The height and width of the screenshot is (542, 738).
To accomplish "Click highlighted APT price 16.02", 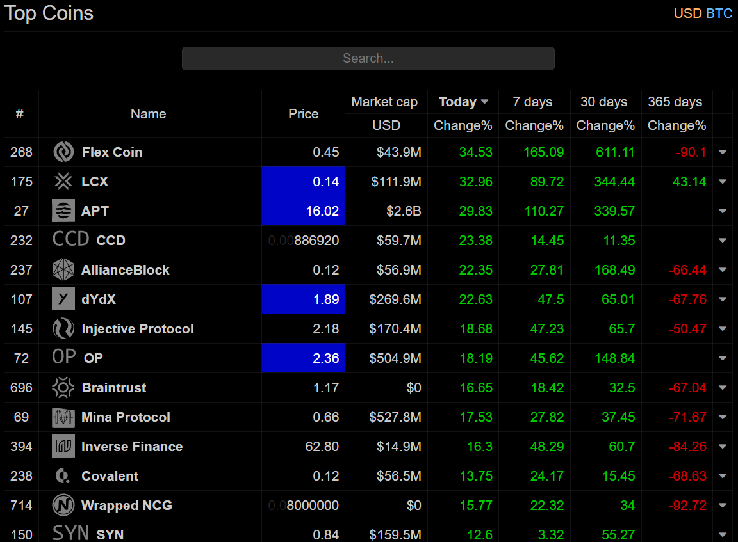I will [x=303, y=211].
